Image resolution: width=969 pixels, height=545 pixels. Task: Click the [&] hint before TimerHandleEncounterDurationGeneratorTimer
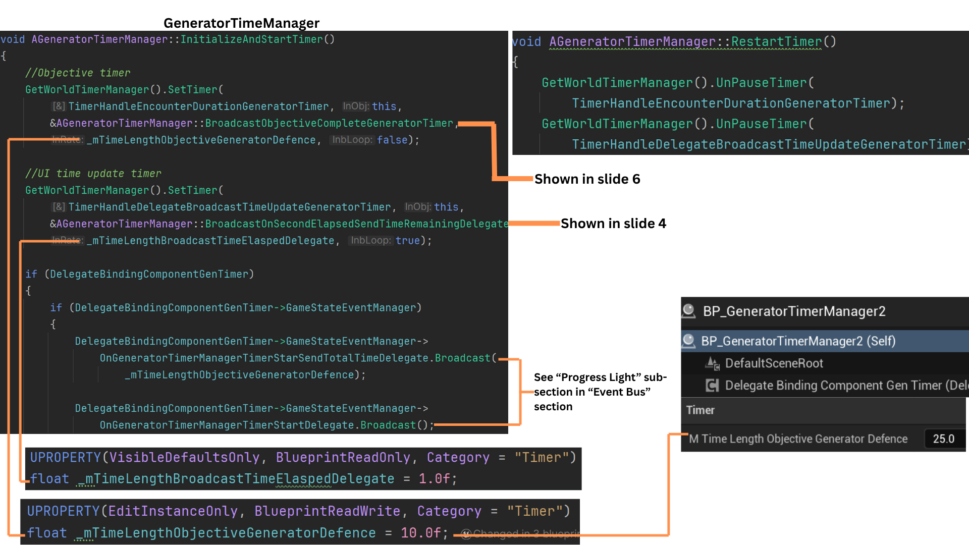click(59, 106)
